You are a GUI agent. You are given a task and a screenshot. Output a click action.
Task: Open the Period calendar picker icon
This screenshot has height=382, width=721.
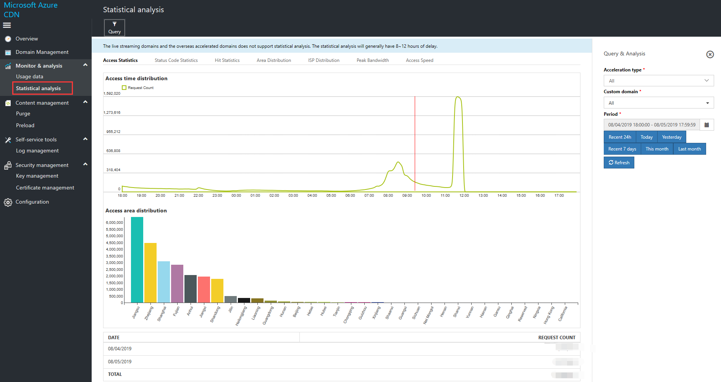[706, 125]
